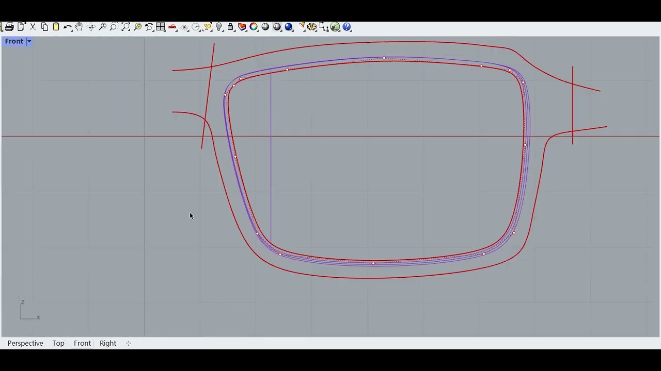
Task: Select the Front viewport tab
Action: tap(82, 343)
